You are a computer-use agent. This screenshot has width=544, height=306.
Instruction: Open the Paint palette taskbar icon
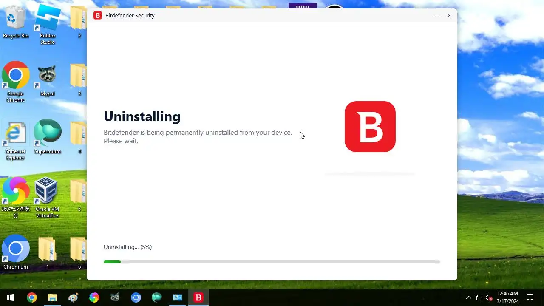tap(73, 297)
